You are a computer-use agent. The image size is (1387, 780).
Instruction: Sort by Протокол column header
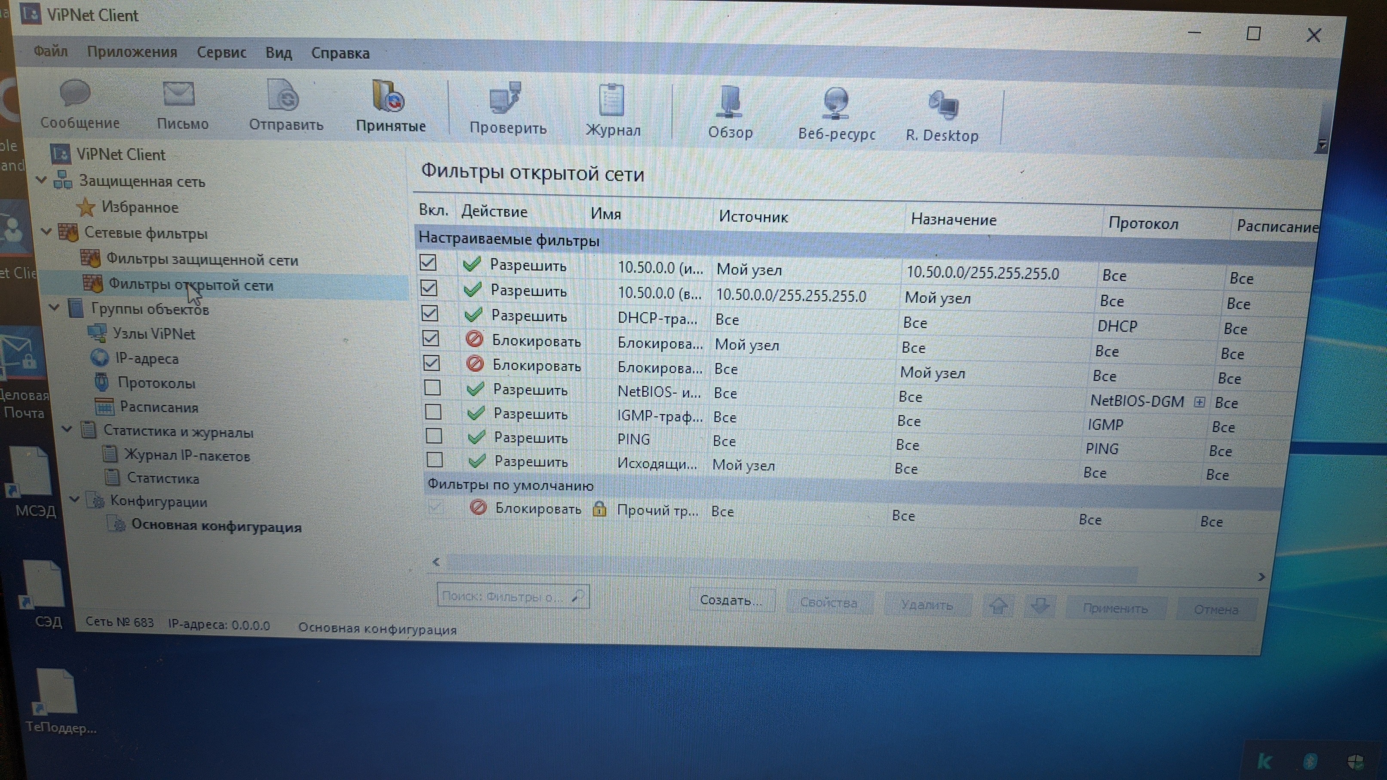[1143, 223]
